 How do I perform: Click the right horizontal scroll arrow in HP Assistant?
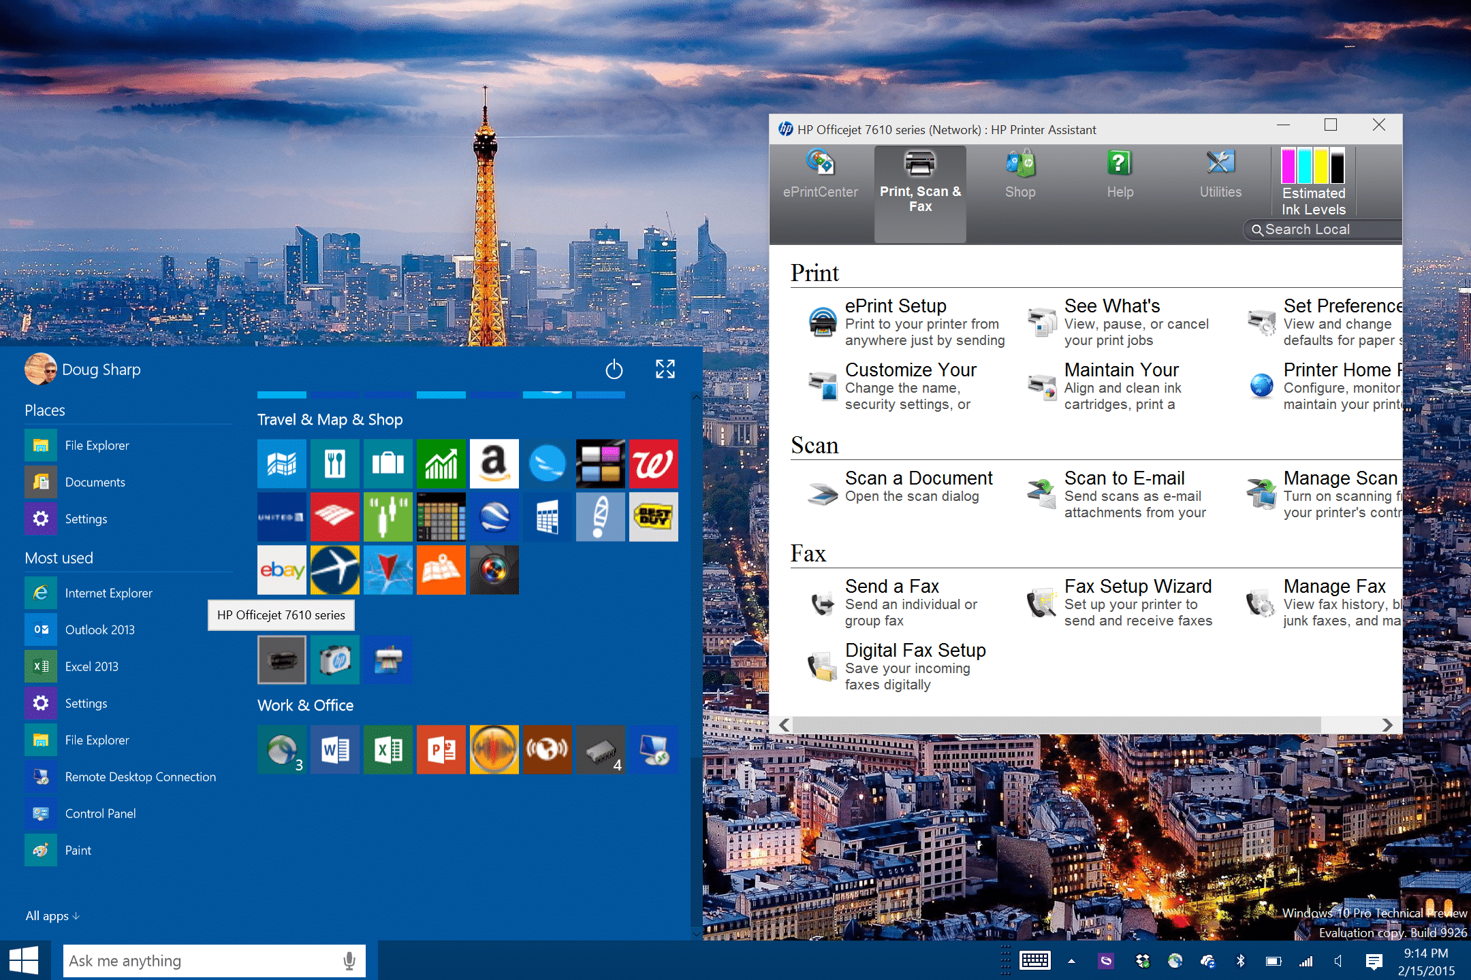[x=1387, y=725]
